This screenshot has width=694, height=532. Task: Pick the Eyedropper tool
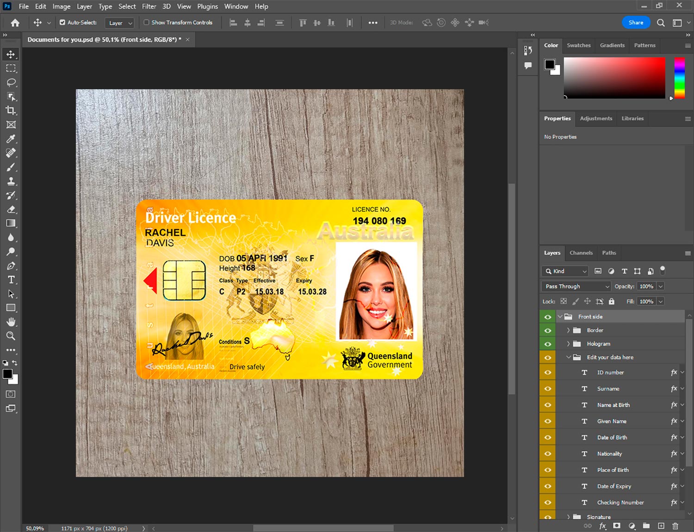[11, 139]
